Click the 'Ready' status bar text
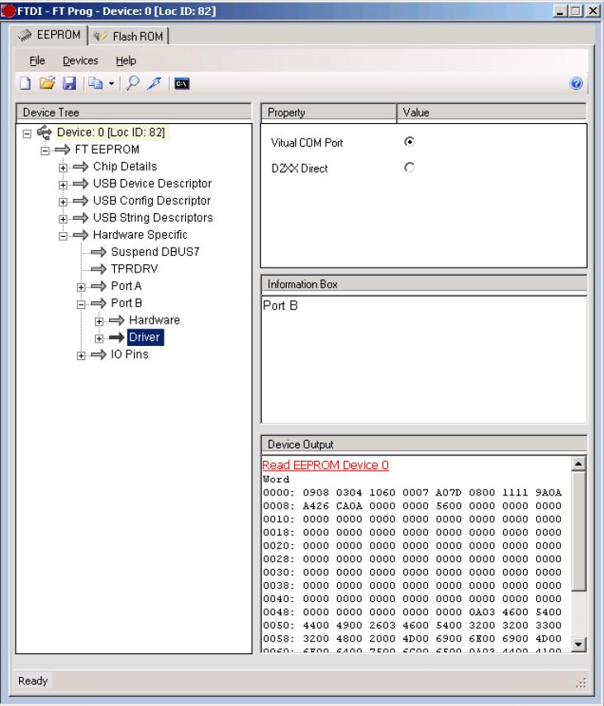 click(33, 680)
